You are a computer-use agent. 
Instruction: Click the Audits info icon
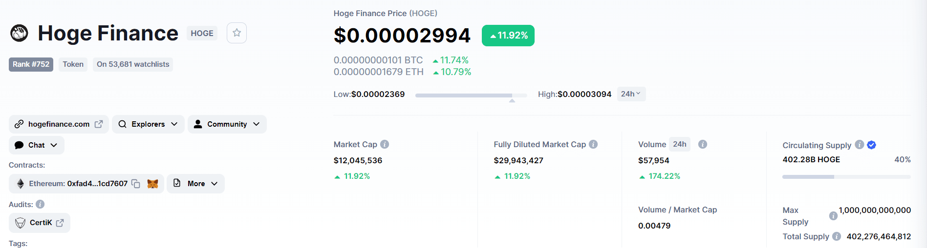tap(40, 204)
